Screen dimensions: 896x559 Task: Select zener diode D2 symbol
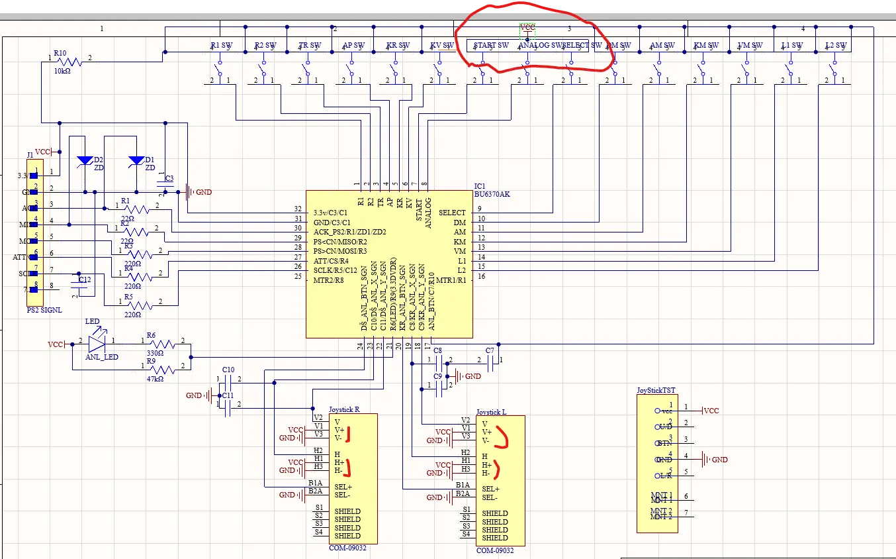click(85, 162)
